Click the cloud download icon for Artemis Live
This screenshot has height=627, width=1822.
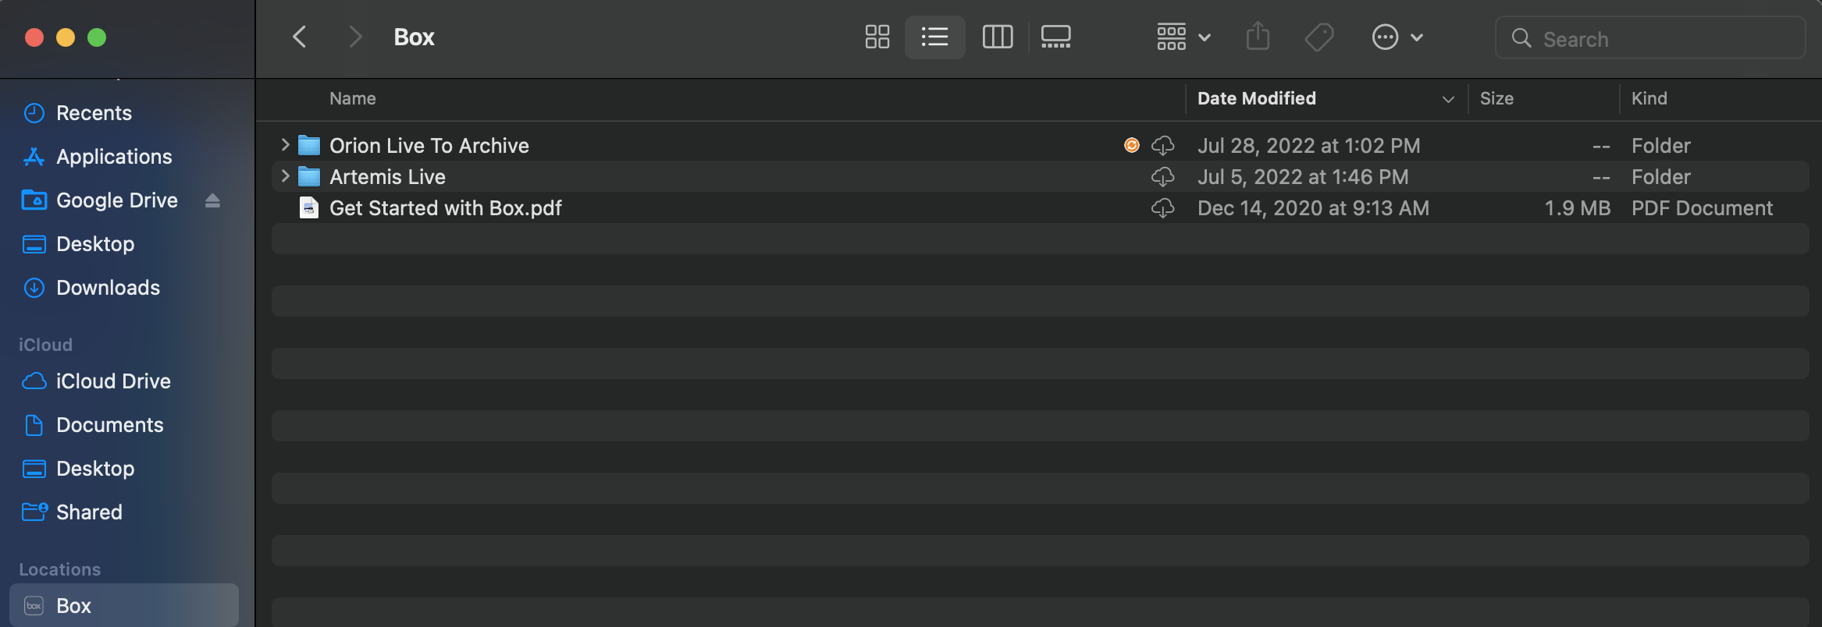pos(1162,177)
